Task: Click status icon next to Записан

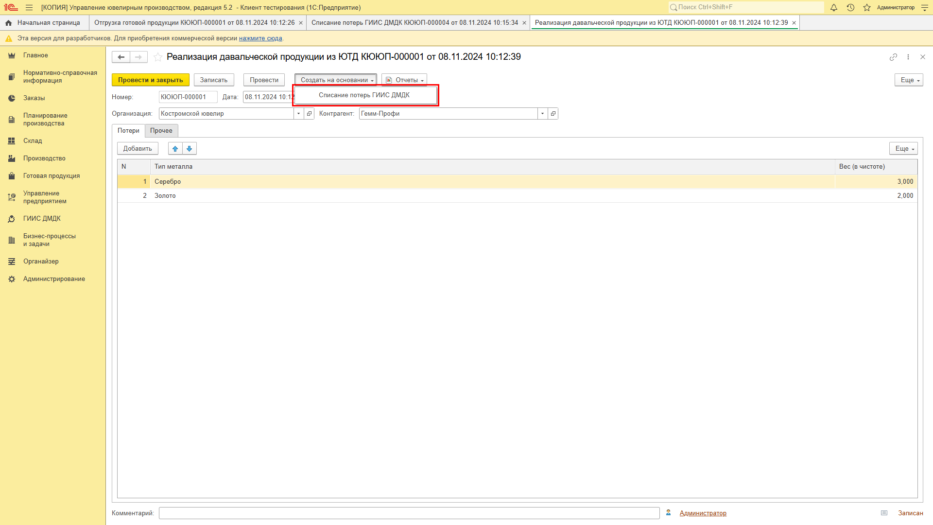Action: [x=884, y=513]
